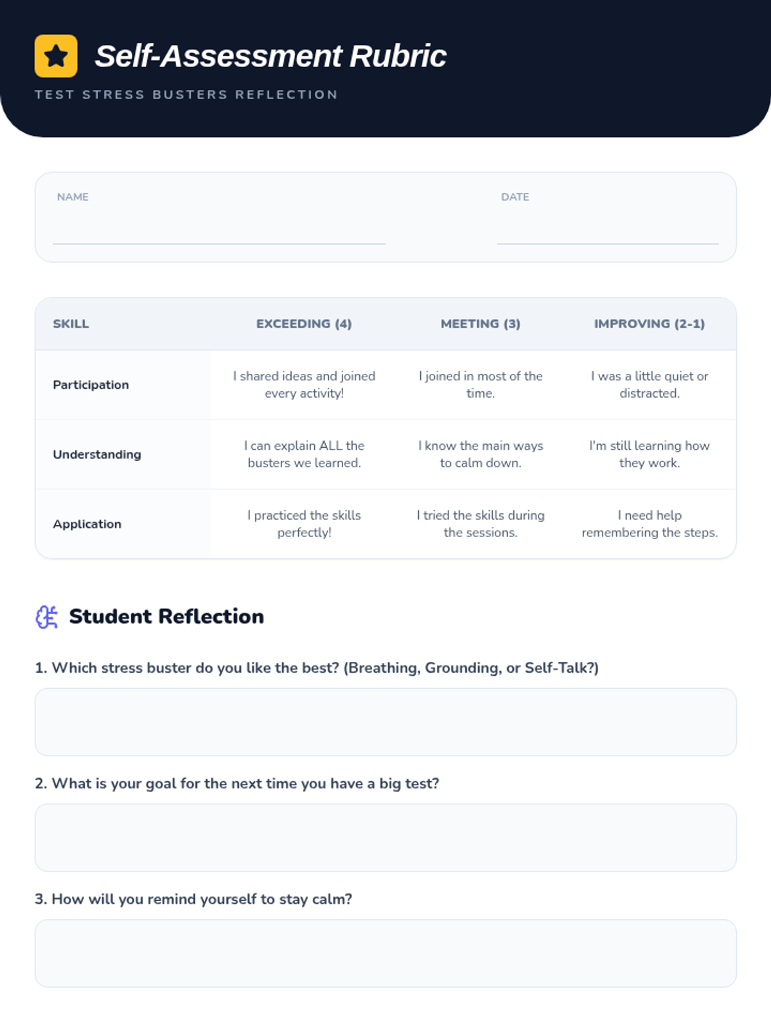Click the answer box for favorite stress buster
Image resolution: width=771 pixels, height=1028 pixels.
[x=385, y=722]
